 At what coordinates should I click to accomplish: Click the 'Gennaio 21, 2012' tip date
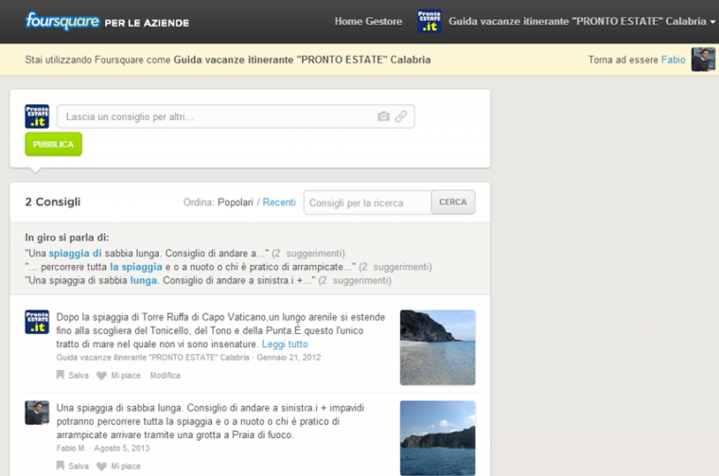click(289, 357)
